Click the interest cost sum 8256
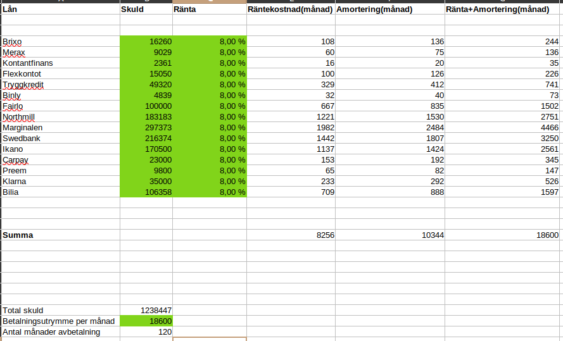563x341 pixels. (291, 235)
